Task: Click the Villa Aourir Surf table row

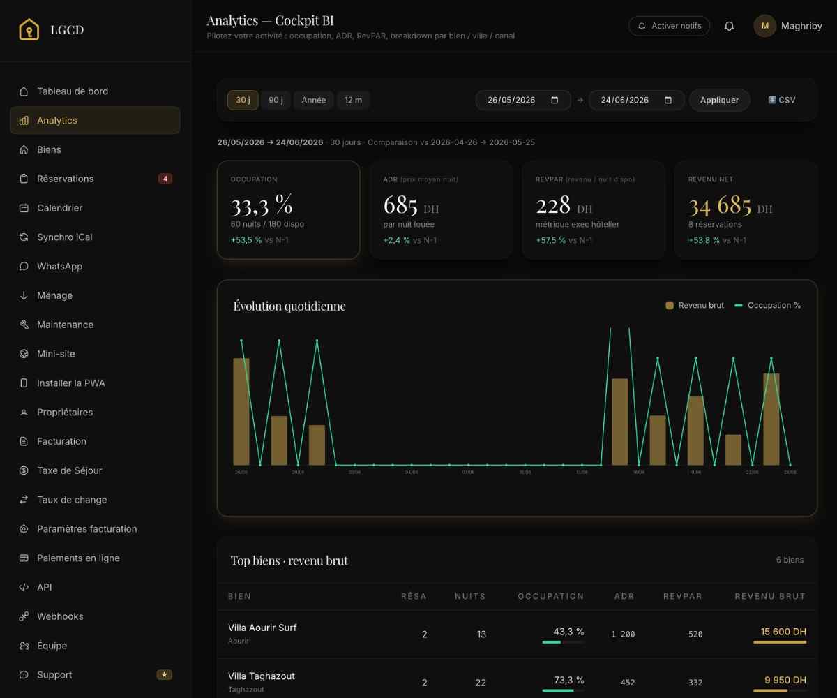Action: point(517,634)
